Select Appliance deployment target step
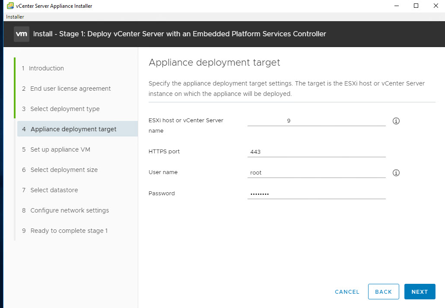445x308 pixels. (x=73, y=129)
